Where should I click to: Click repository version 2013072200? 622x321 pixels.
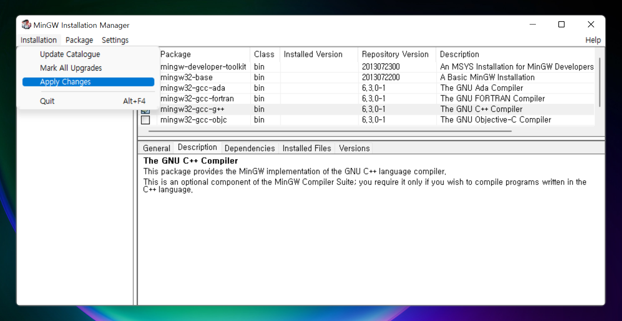[x=381, y=78]
